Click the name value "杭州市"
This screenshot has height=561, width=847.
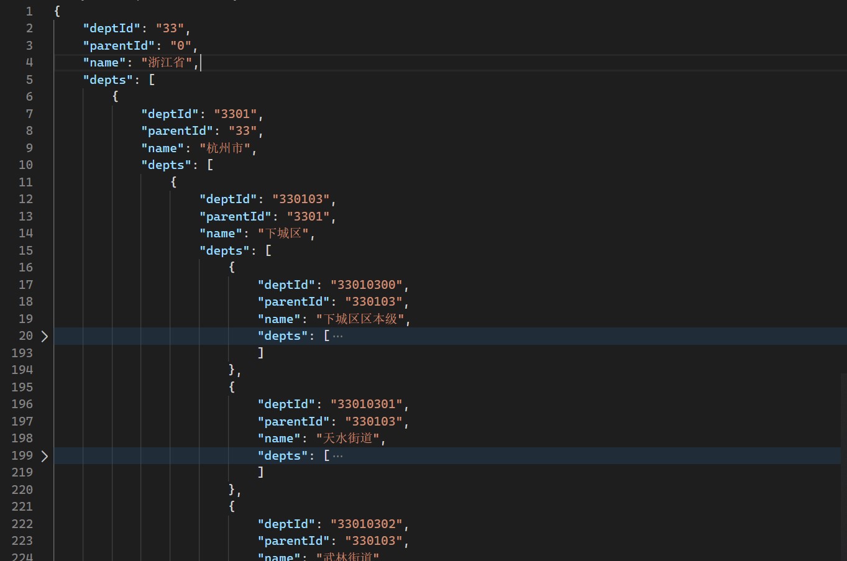click(x=225, y=148)
